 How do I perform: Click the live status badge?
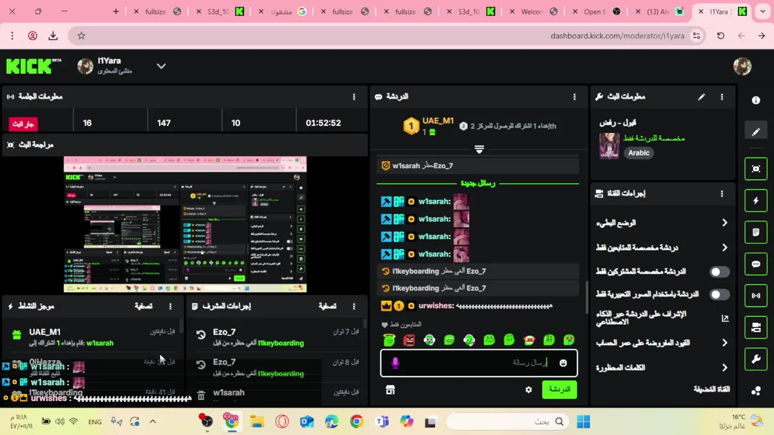pos(23,124)
